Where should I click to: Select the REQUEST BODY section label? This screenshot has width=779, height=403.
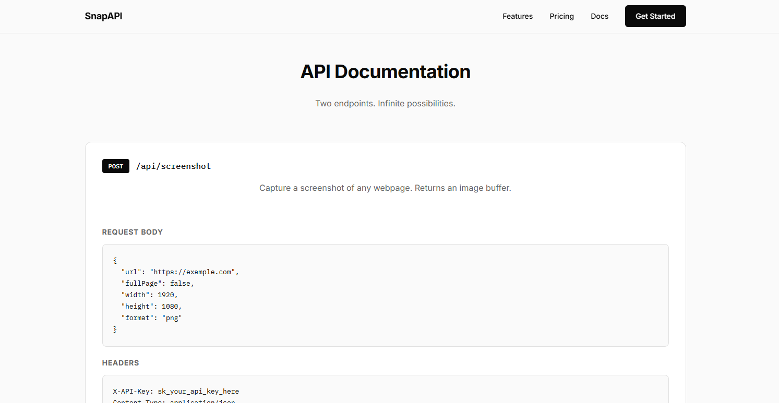(132, 232)
